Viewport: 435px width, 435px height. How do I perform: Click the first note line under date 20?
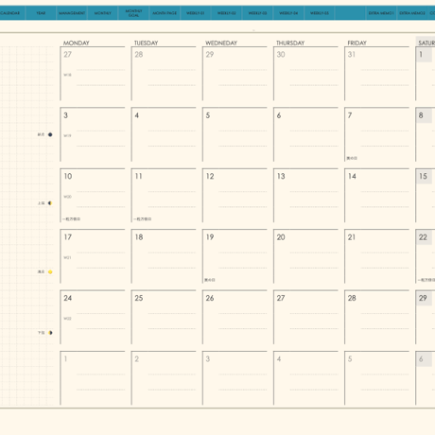[314, 252]
